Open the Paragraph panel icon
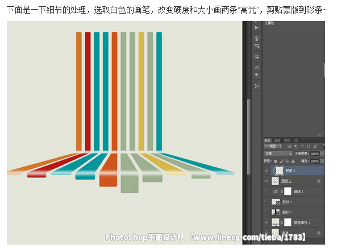The width and height of the screenshot is (337, 248). pyautogui.click(x=257, y=75)
